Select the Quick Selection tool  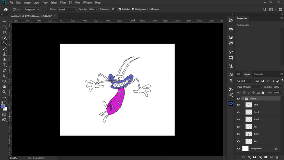4,38
